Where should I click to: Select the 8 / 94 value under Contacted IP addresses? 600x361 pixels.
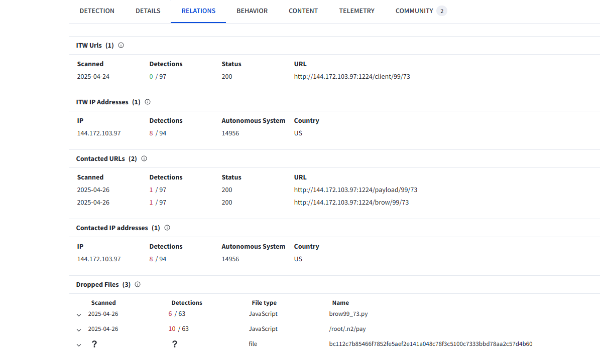(x=158, y=259)
